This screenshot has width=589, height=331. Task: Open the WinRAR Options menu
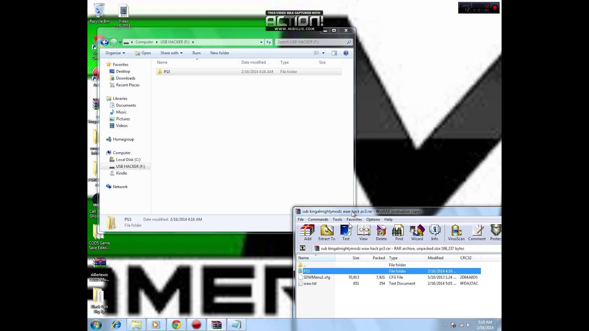(373, 219)
